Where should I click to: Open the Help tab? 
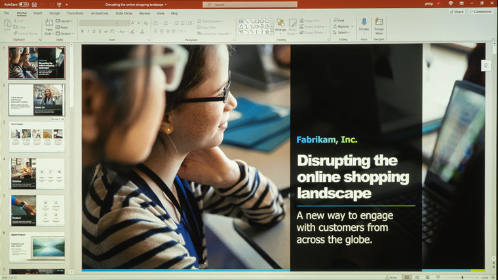[174, 13]
